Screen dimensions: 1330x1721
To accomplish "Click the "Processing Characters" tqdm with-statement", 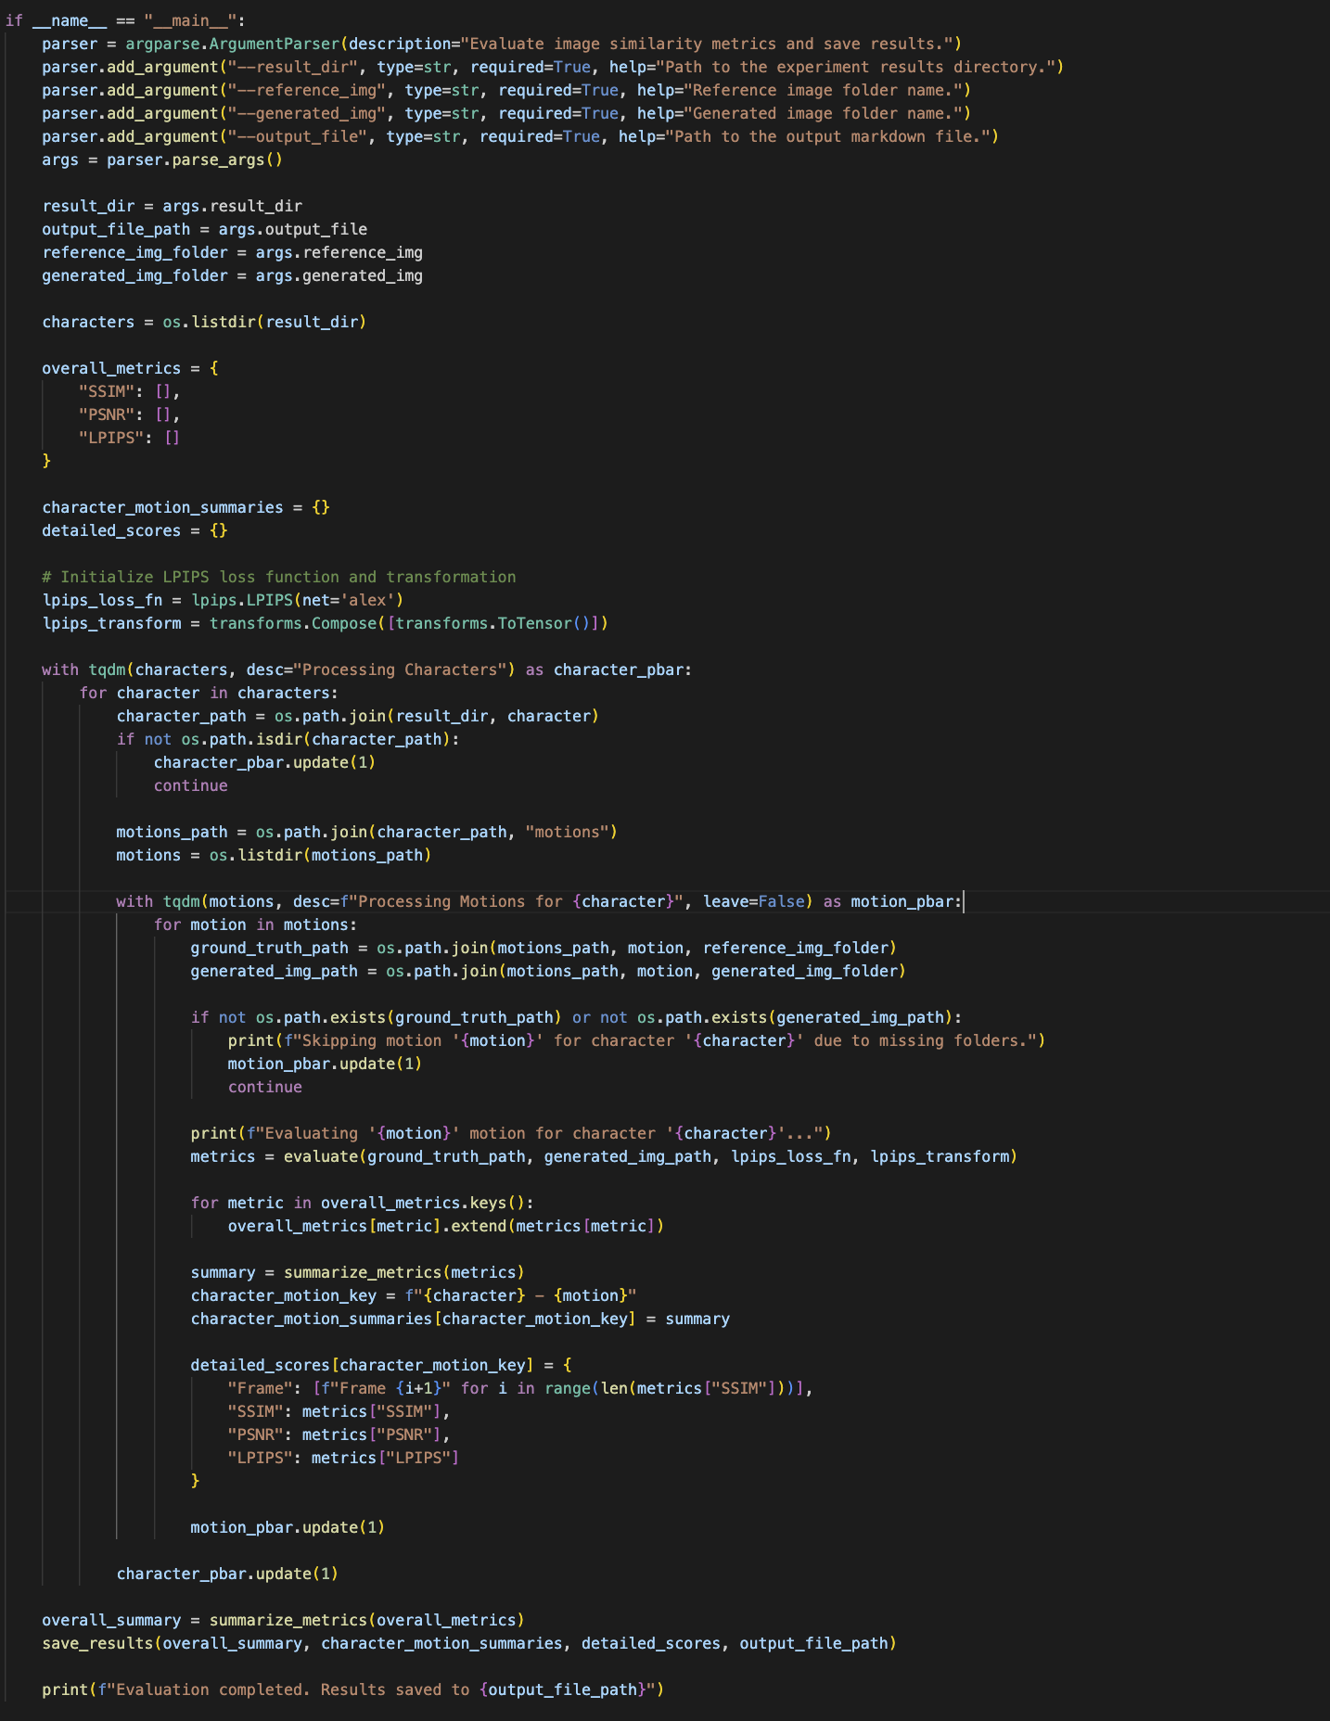I will coord(367,669).
